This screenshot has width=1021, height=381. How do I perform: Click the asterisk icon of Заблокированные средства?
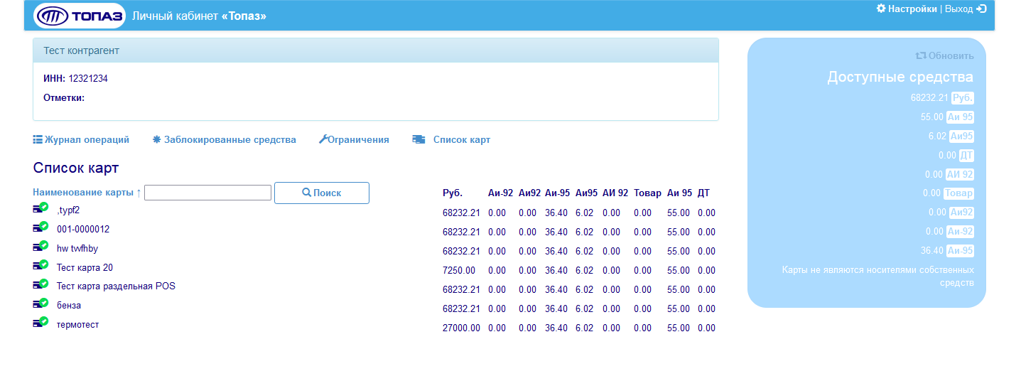[157, 140]
